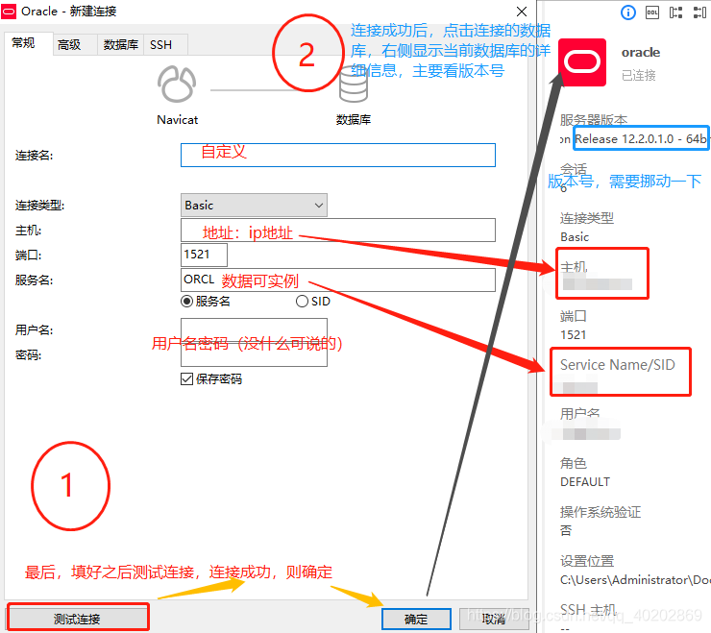Screen dimensions: 711x633
Task: Open the ER diagram structure icon
Action: point(675,12)
